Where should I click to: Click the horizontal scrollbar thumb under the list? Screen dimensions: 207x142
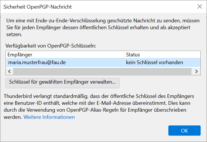102,71
